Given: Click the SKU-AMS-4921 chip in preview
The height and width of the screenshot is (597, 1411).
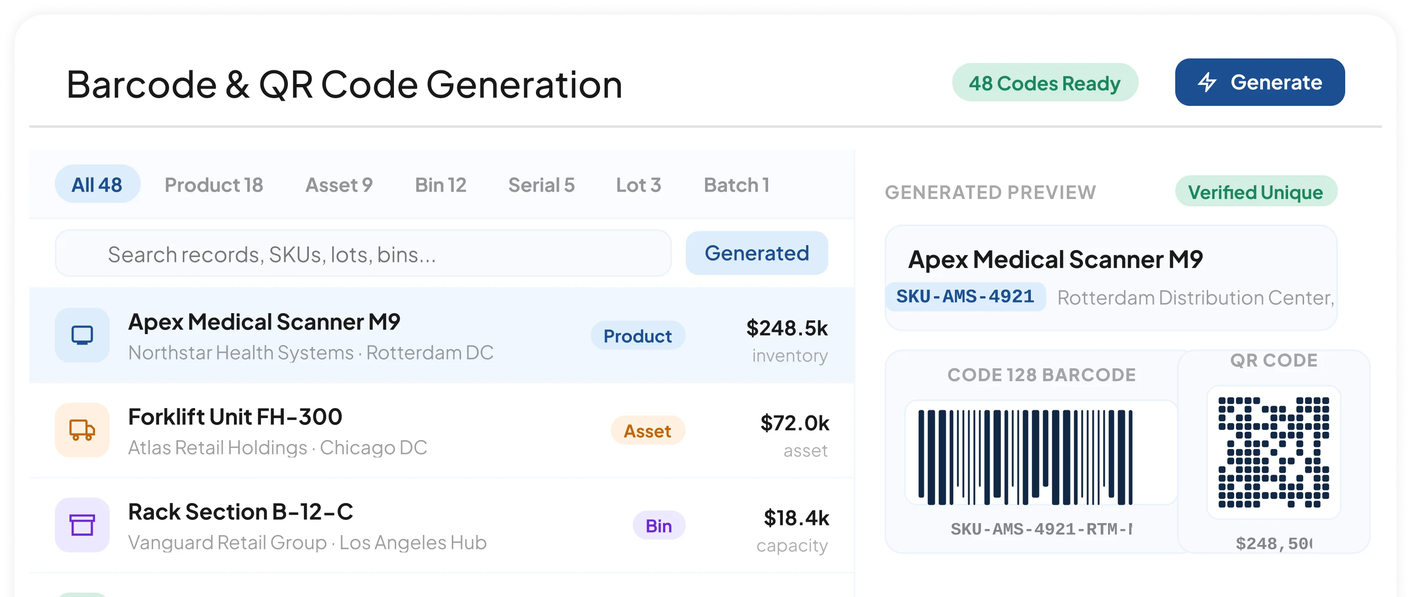Looking at the screenshot, I should pyautogui.click(x=965, y=296).
